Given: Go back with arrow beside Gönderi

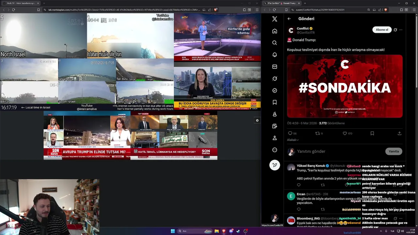Looking at the screenshot, I should (x=289, y=19).
